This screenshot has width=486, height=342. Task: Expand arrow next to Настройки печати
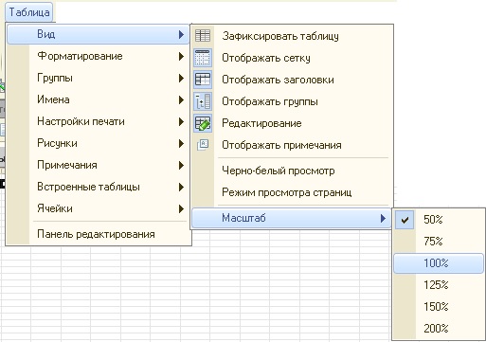[181, 121]
